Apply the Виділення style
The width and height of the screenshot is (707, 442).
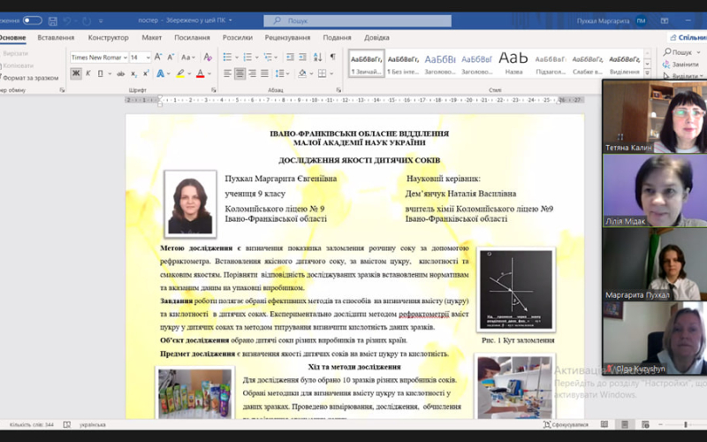point(624,64)
